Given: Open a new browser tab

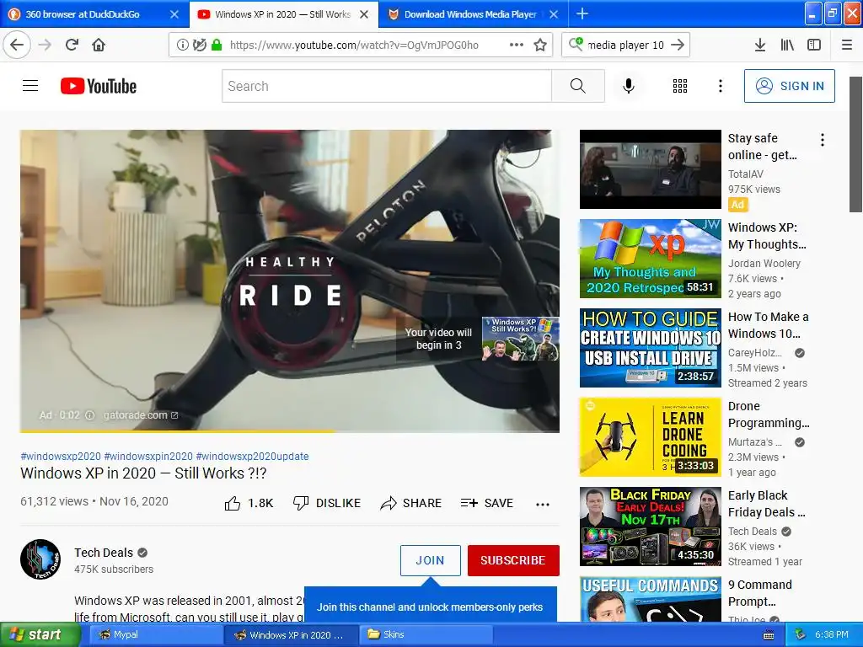Looking at the screenshot, I should coord(582,13).
